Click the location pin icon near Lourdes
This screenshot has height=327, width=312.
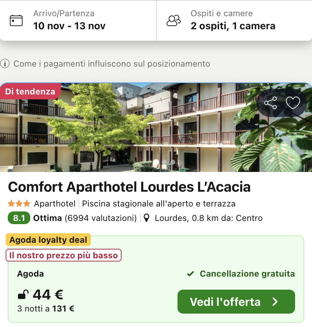pos(147,218)
